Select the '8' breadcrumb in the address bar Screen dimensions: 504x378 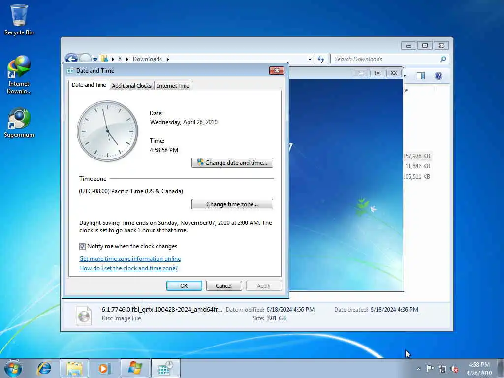pyautogui.click(x=120, y=59)
